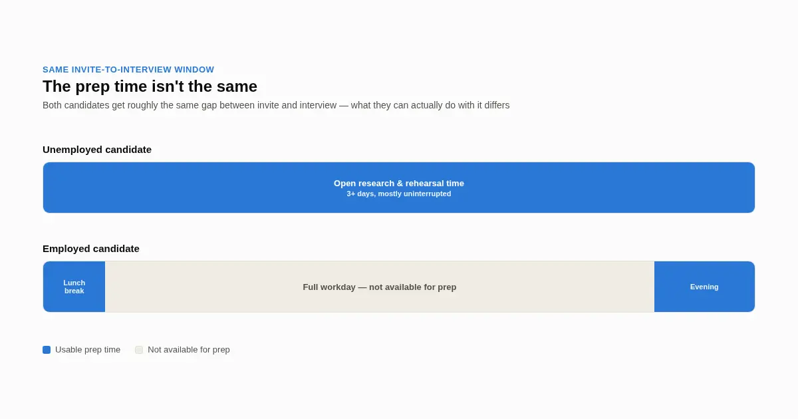Click 'Usable prep time' legend label
The height and width of the screenshot is (419, 798).
point(88,350)
